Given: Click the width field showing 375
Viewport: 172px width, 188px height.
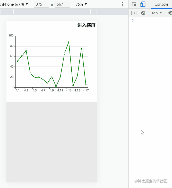Looking at the screenshot, I should 41,4.
